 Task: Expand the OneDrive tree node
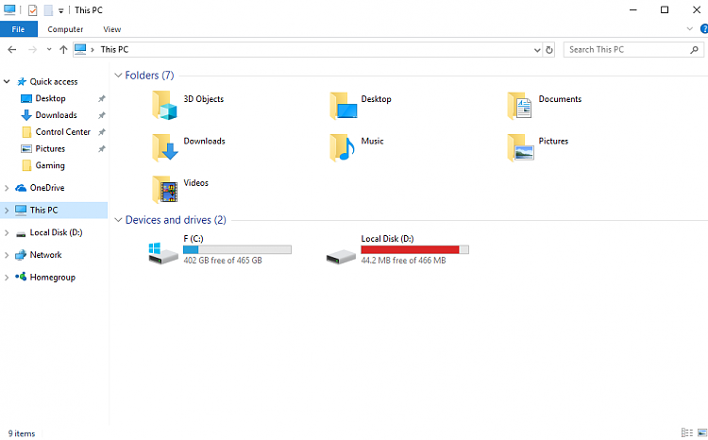pos(7,188)
